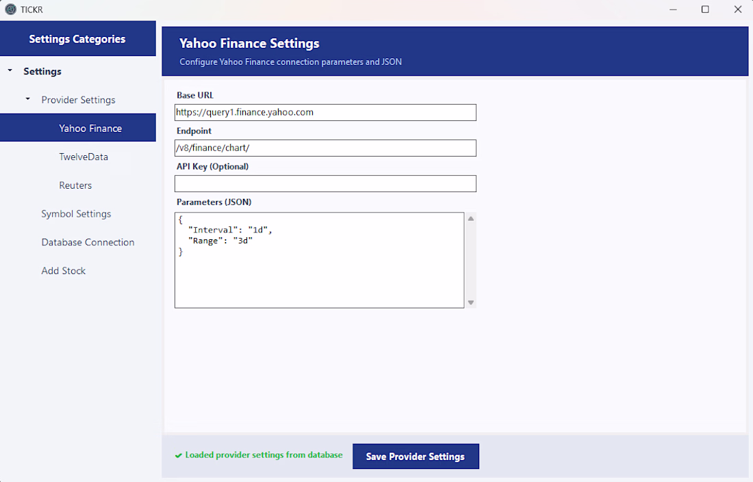Collapse the Settings tree node arrow
This screenshot has width=753, height=482.
10,71
